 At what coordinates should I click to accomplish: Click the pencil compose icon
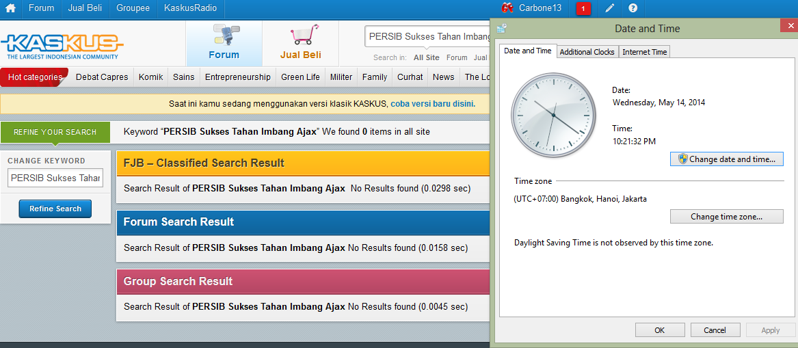610,8
